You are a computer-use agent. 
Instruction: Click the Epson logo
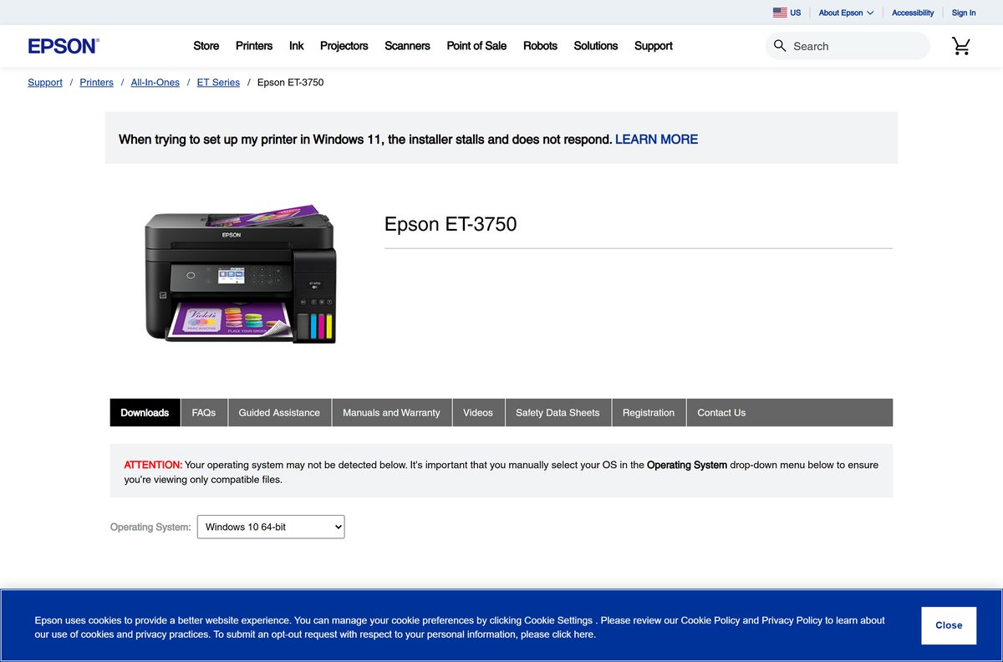tap(64, 46)
